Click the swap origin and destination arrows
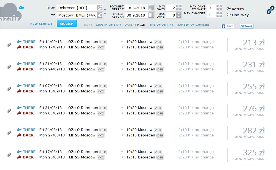This screenshot has width=276, height=170. tap(105, 12)
